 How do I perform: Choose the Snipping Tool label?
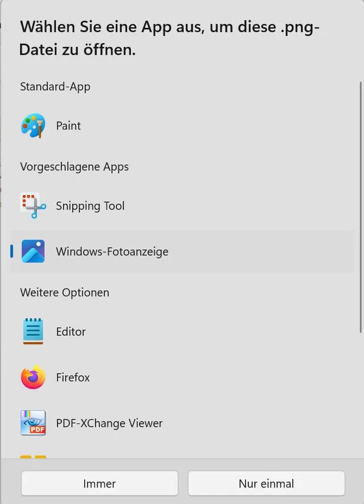90,206
